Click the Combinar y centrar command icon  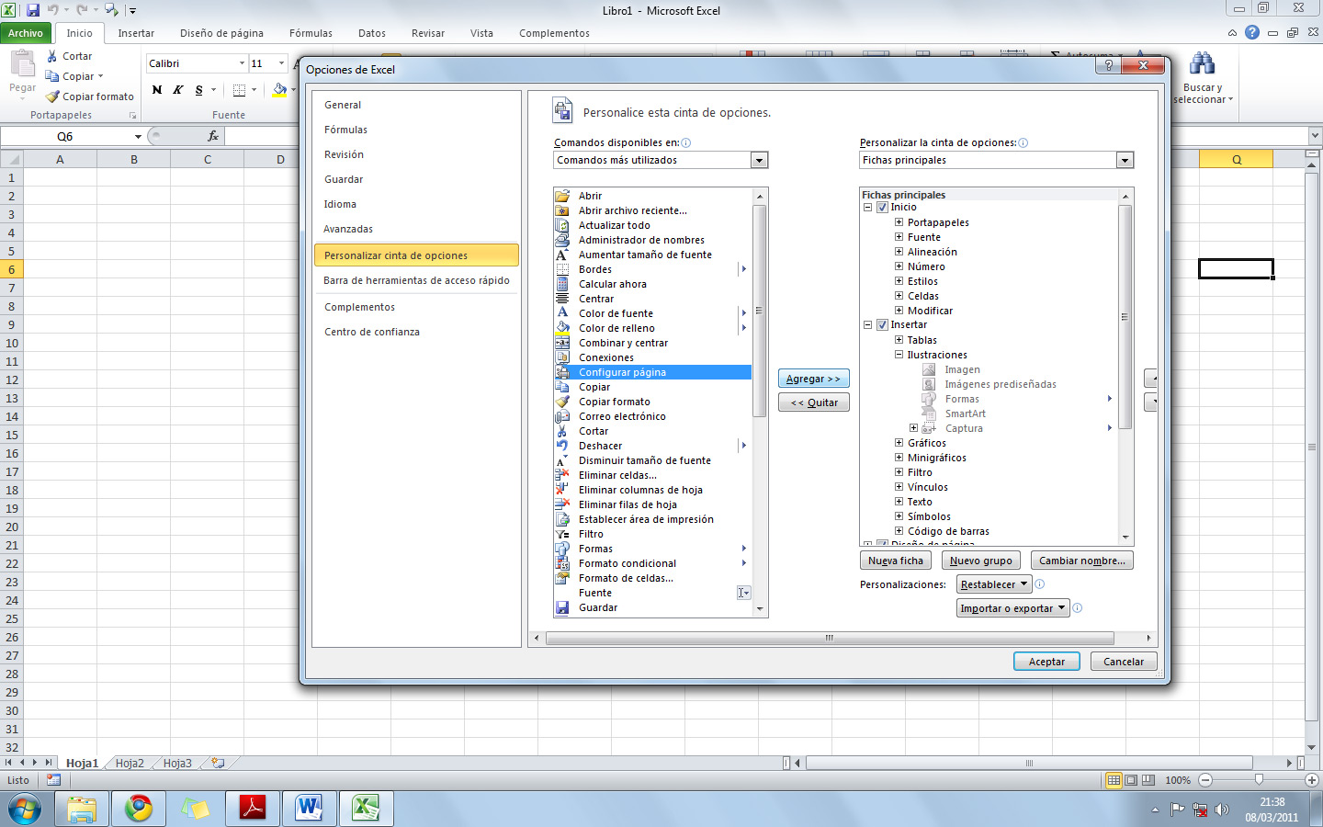coord(563,343)
